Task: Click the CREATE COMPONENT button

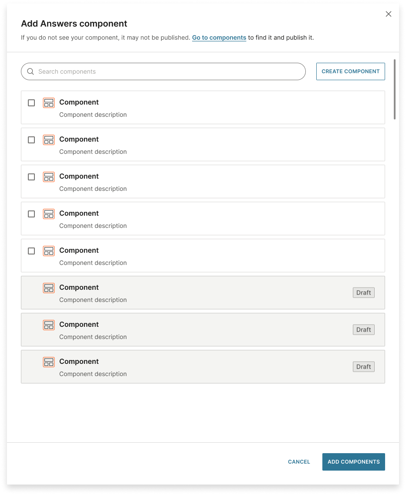Action: click(350, 71)
